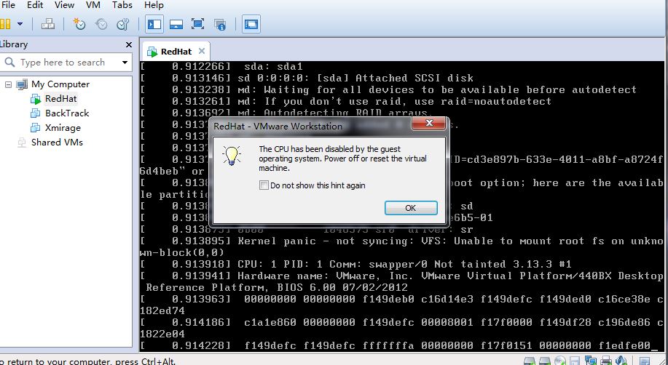Viewport: 668px width, 365px height.
Task: Click the network adapter status icon
Action: tap(590, 361)
